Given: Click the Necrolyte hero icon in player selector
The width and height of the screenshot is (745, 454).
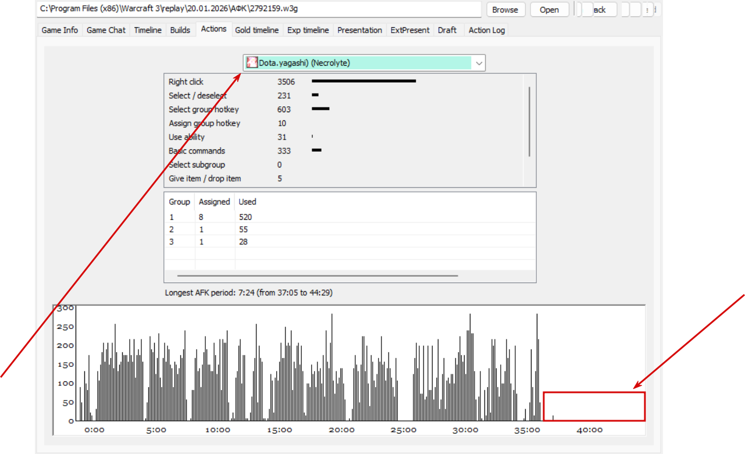Looking at the screenshot, I should [x=252, y=63].
